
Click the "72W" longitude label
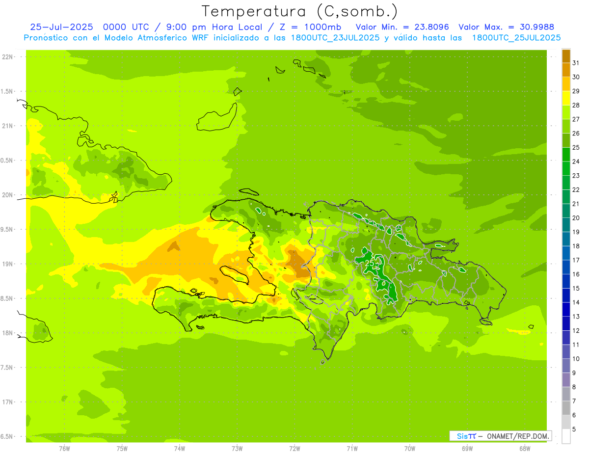[x=294, y=449]
